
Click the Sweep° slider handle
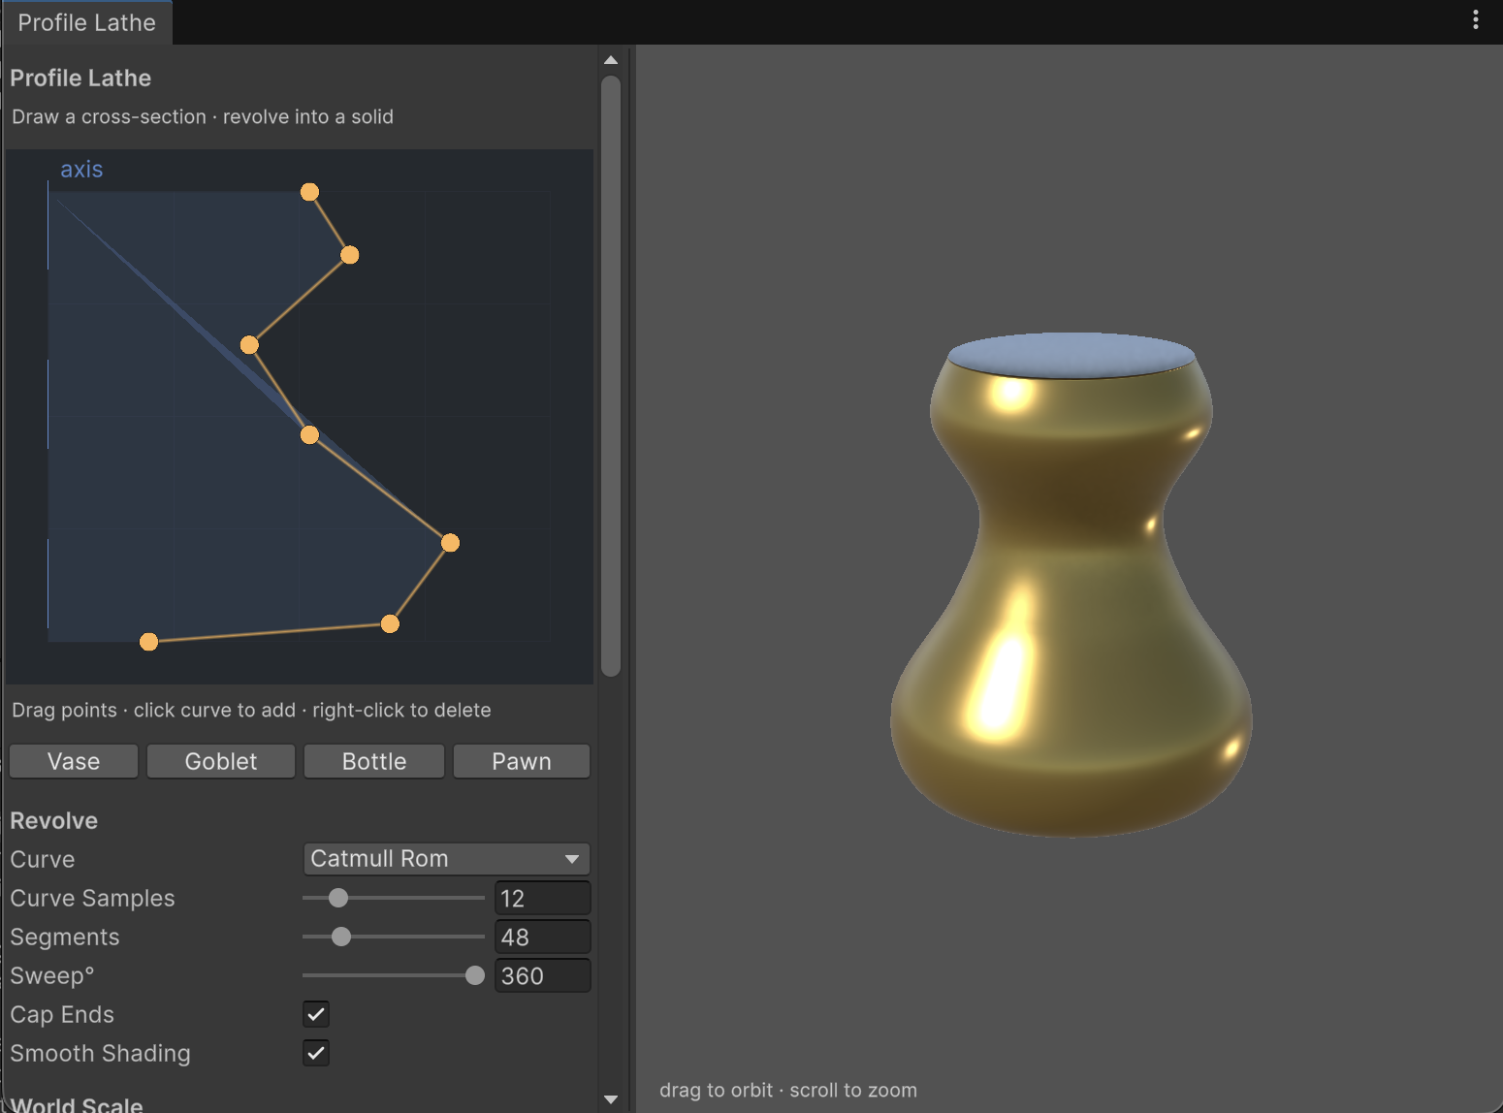(x=475, y=975)
